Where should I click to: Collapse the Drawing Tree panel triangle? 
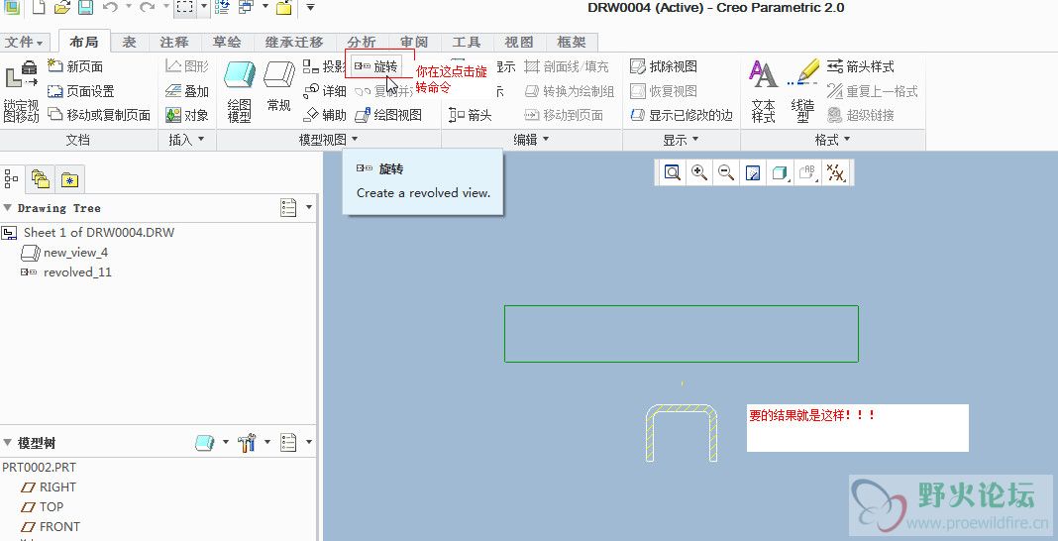pos(7,208)
